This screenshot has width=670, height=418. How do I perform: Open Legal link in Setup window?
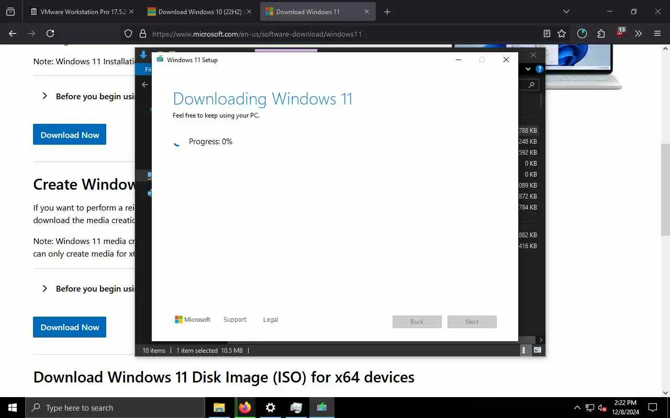(271, 319)
